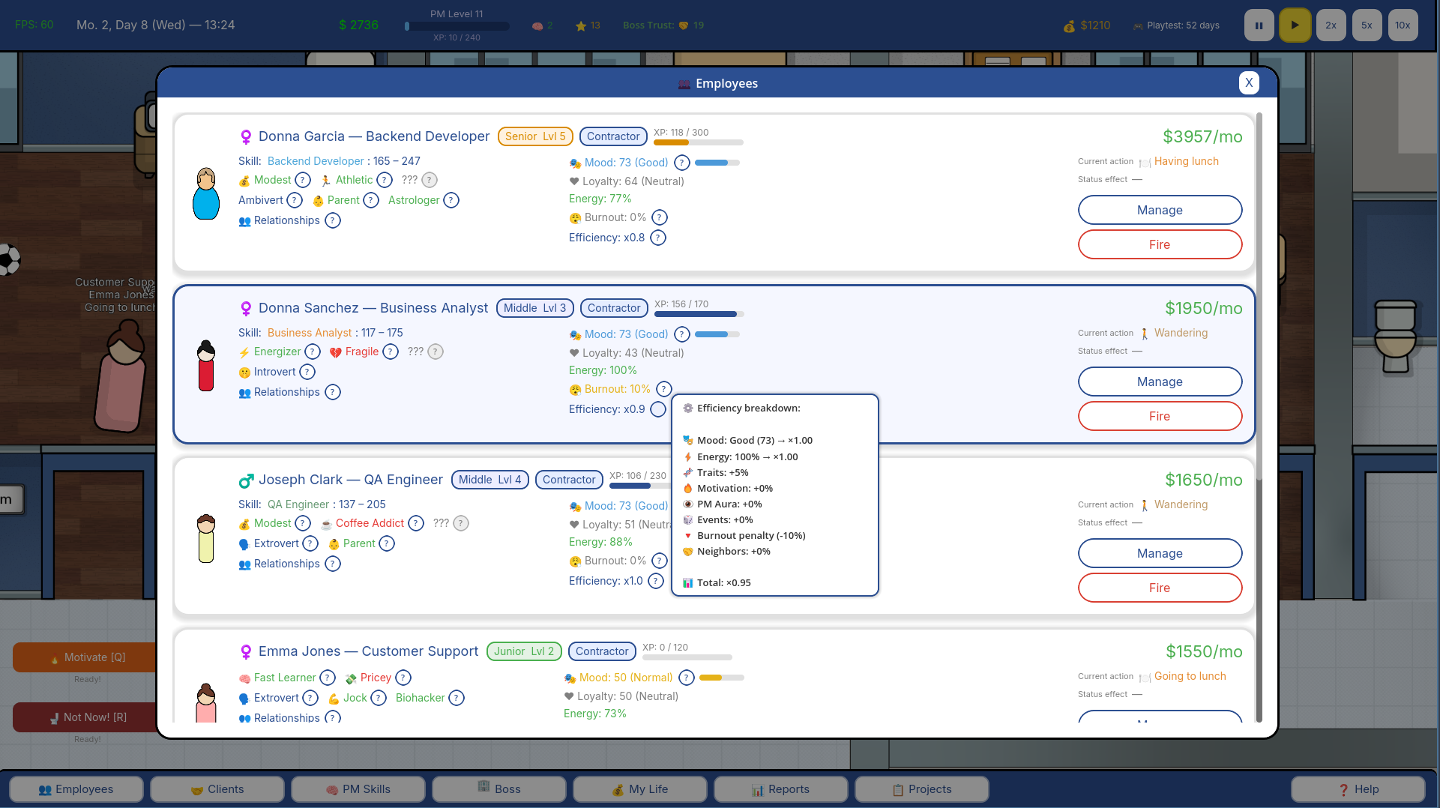Fire Donna Sanchez
This screenshot has width=1440, height=808.
(1160, 416)
